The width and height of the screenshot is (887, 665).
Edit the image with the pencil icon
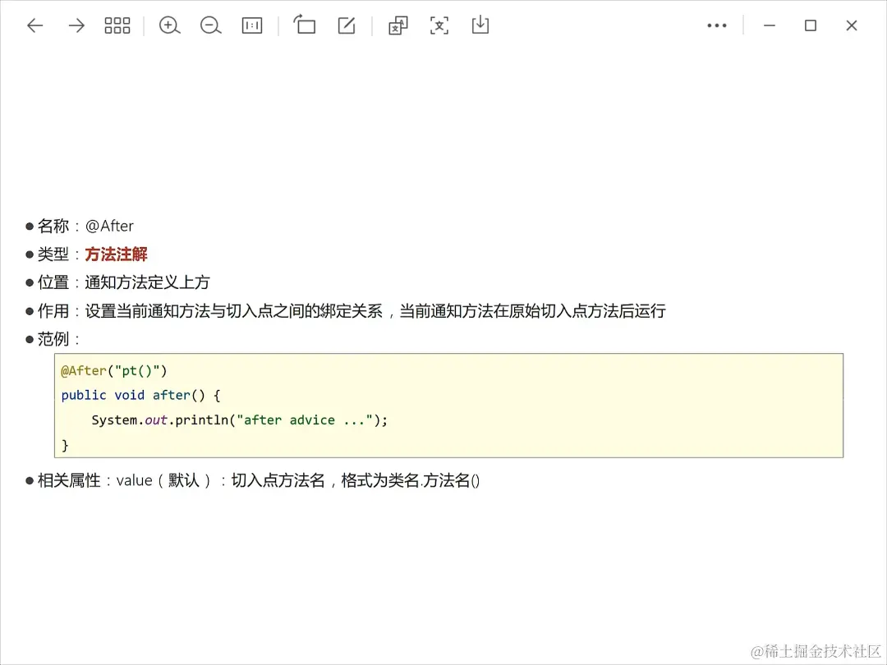point(347,25)
